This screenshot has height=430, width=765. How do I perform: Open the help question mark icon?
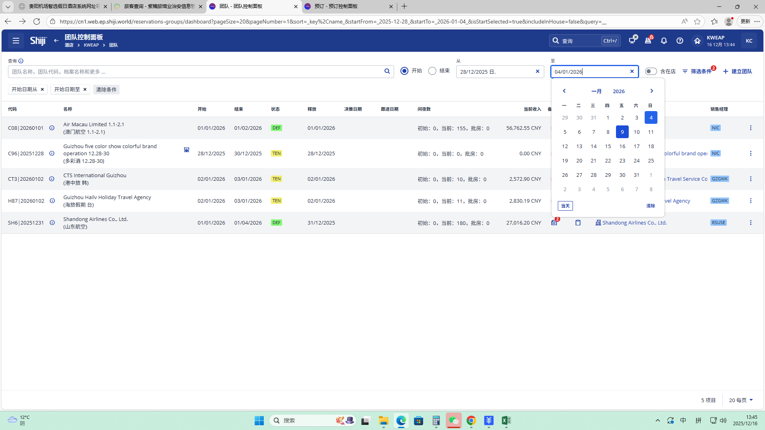pyautogui.click(x=680, y=41)
